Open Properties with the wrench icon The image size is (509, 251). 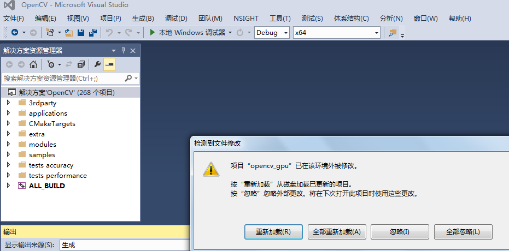97,64
